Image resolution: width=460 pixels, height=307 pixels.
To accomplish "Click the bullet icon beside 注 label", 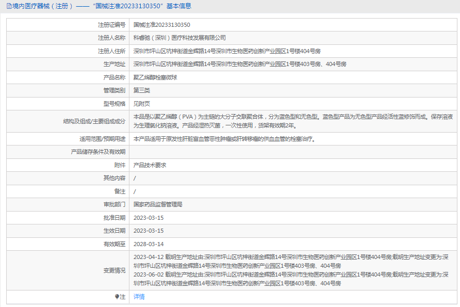I will tap(117, 297).
